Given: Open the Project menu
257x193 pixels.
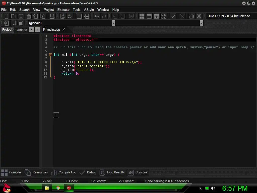Looking at the screenshot, I should coord(49,10).
